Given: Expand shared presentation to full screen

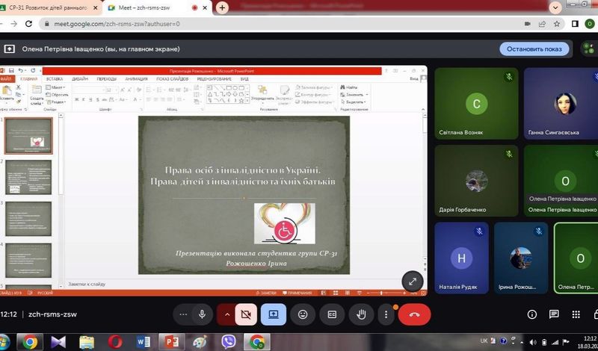Looking at the screenshot, I should tap(413, 281).
